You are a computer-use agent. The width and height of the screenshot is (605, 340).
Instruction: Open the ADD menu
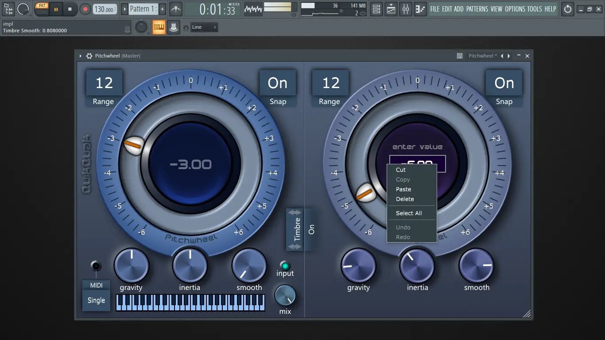459,9
